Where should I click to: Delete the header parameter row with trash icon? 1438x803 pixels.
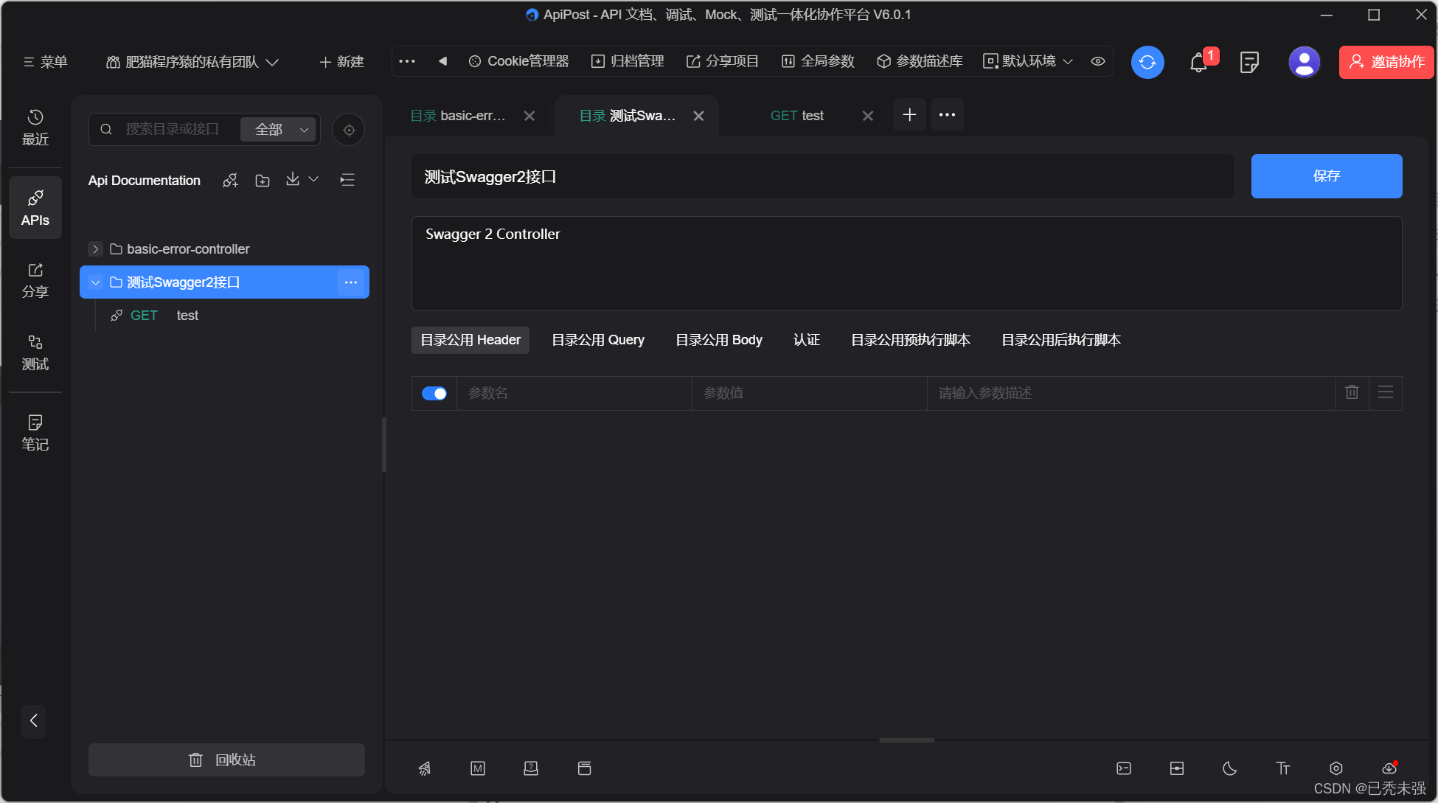(1352, 392)
